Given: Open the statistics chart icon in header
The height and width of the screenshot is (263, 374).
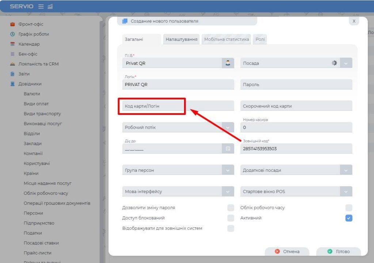Looking at the screenshot, I should tap(50, 7).
